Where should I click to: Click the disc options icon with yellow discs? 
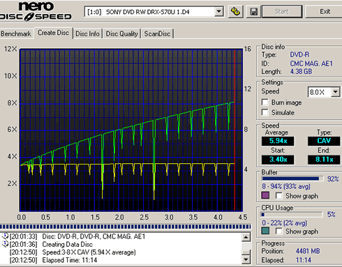[x=235, y=12]
